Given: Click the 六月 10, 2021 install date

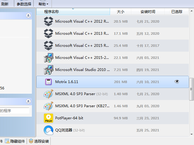Looking at the screenshot, I should point(148,82).
